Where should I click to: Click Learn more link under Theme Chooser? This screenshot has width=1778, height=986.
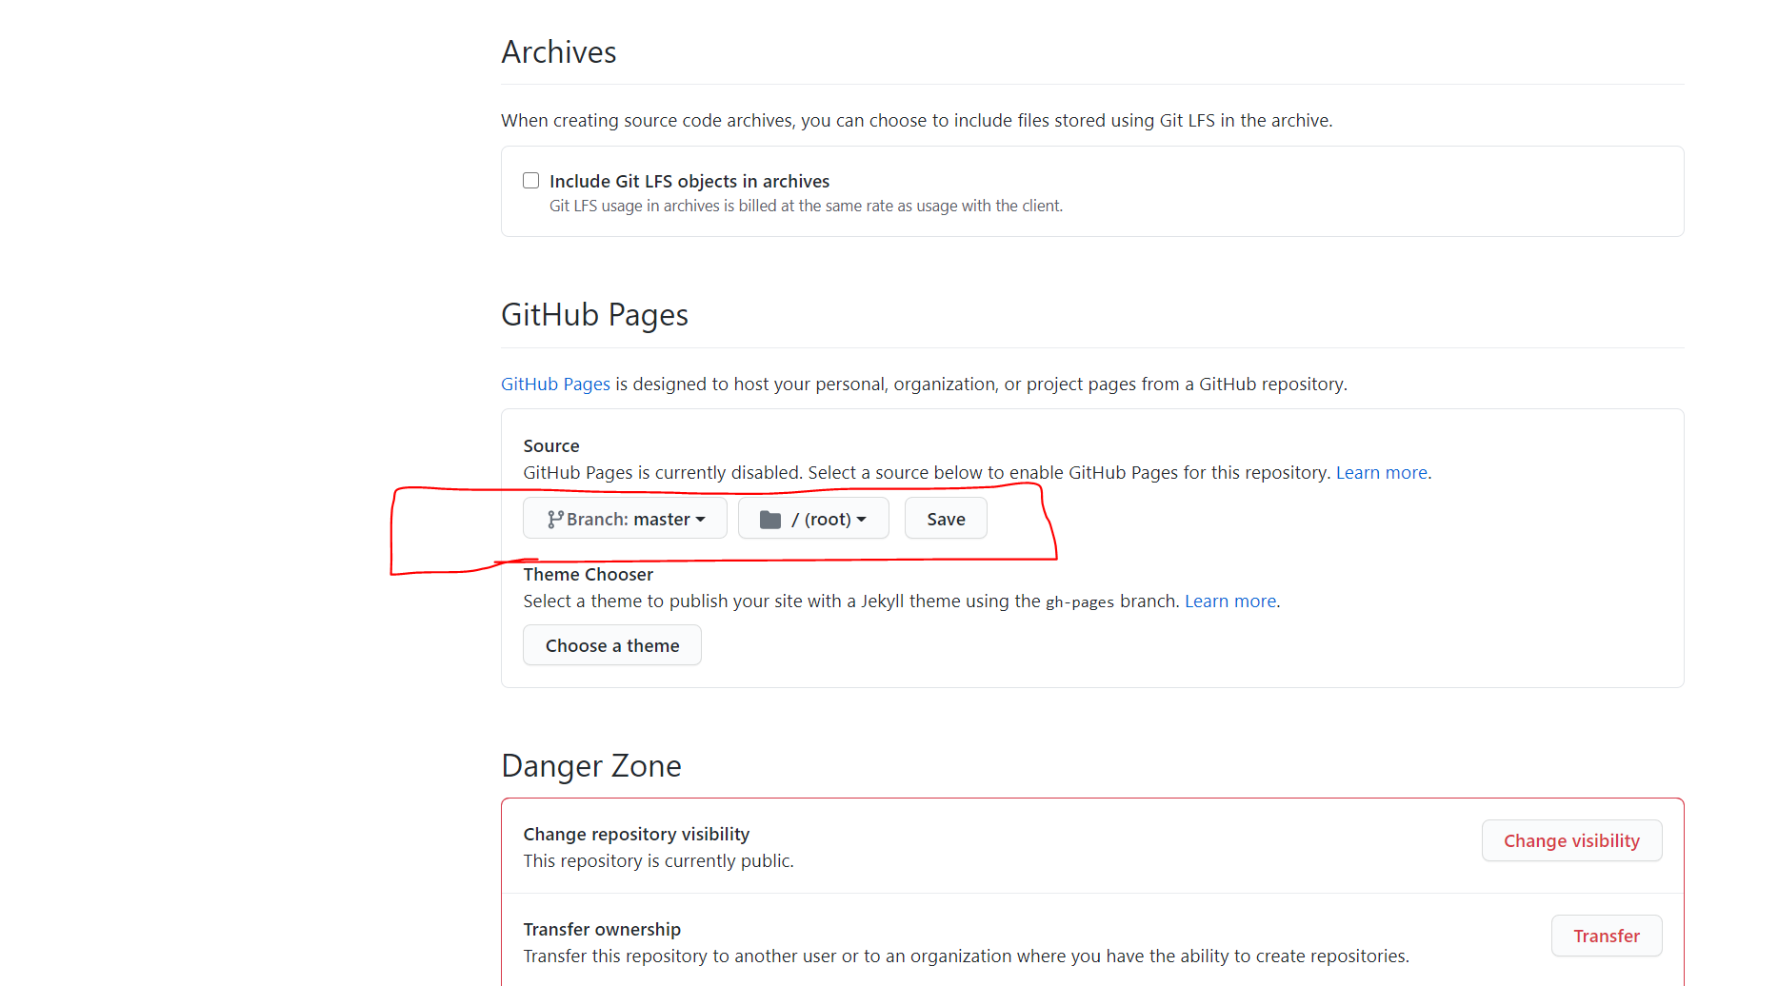1230,601
